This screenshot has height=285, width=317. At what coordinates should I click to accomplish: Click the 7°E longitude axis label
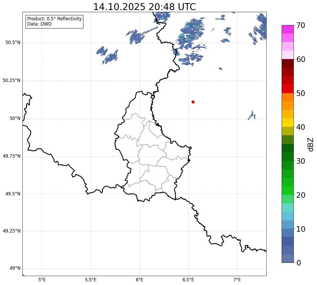coord(237,280)
